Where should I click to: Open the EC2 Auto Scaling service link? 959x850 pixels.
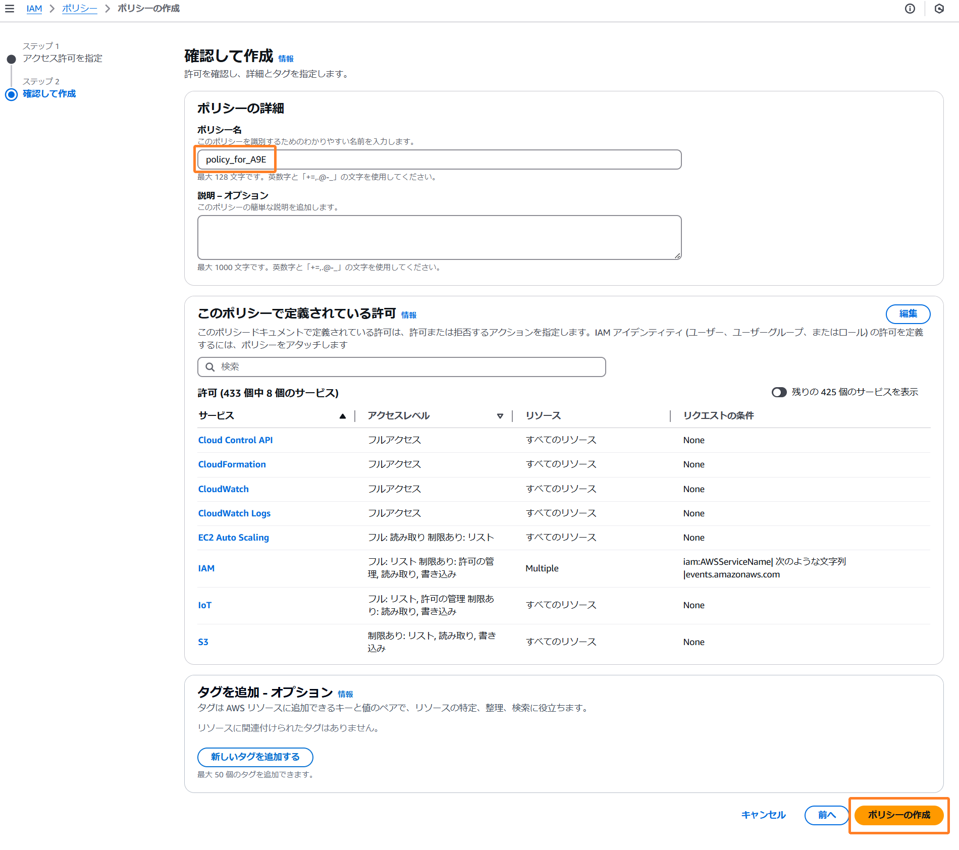(233, 538)
